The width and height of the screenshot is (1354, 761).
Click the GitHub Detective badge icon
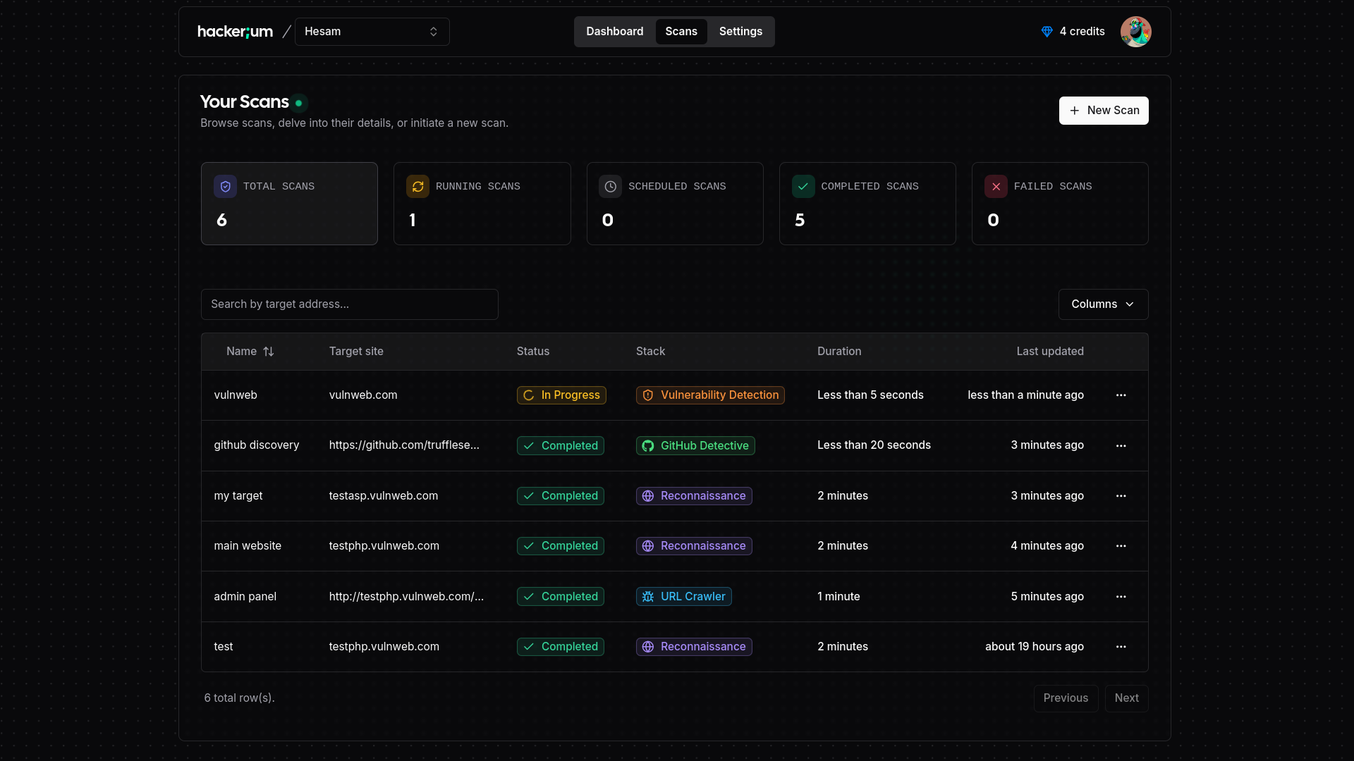(647, 445)
